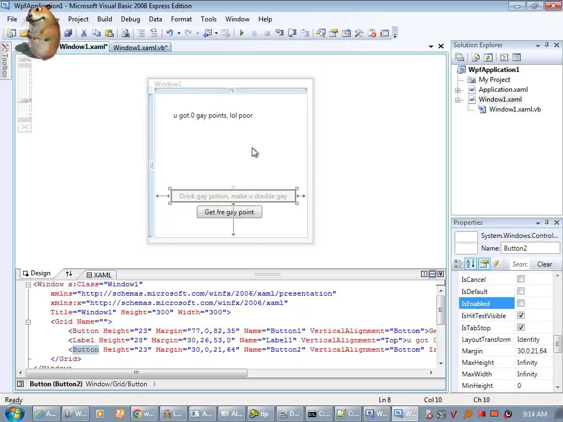Screen dimensions: 563x422
Task: Open Toolbox via the hammer-wrench toolbar icon
Action: [x=358, y=33]
